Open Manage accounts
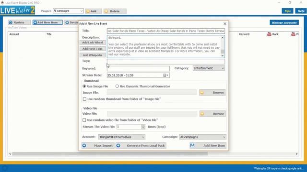Viewport: 307px width, 172px height. (x=284, y=22)
